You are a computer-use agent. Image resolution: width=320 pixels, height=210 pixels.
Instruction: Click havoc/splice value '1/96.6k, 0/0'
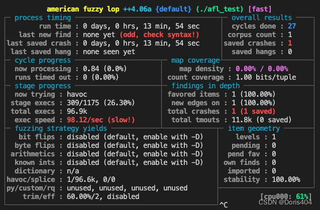pos(91,180)
